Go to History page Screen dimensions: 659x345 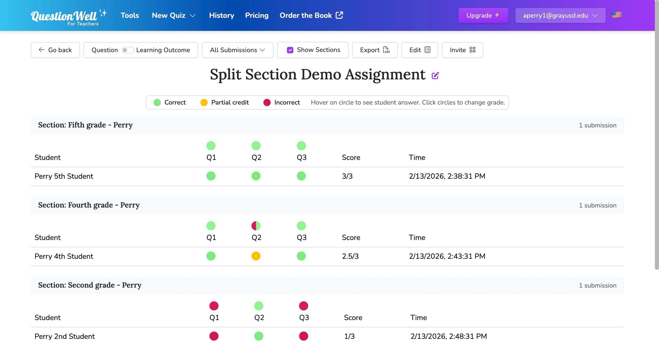click(x=221, y=15)
